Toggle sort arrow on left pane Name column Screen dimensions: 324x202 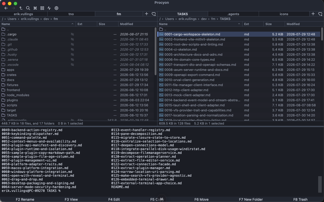(72, 24)
